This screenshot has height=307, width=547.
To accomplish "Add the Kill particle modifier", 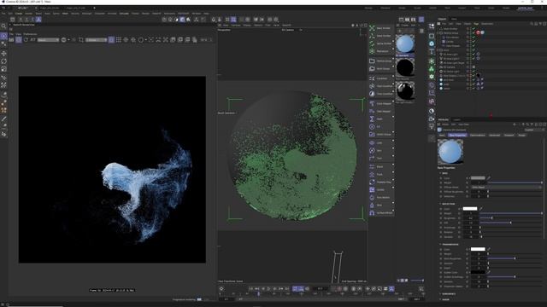I will click(x=380, y=127).
